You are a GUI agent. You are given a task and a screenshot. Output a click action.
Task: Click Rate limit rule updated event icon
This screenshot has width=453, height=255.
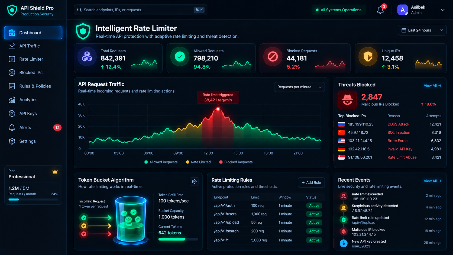[344, 220]
